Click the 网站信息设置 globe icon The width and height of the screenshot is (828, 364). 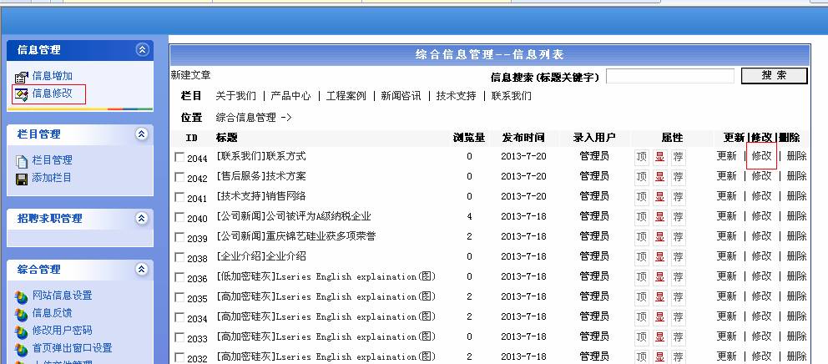pos(22,296)
